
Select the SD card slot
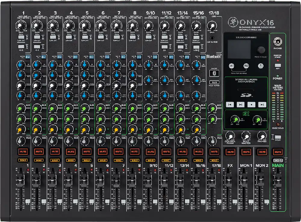[246, 90]
